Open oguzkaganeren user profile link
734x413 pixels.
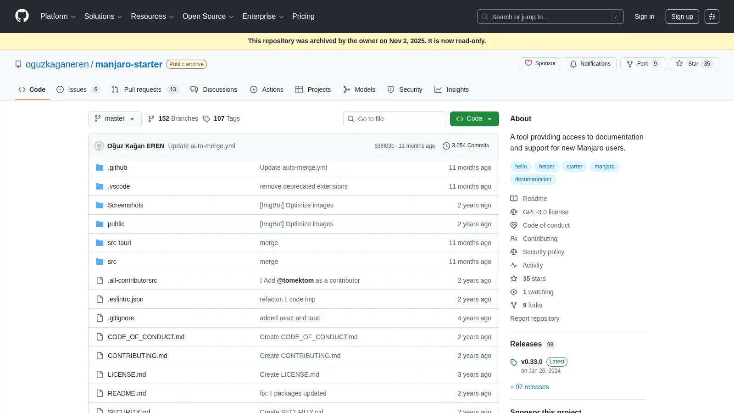pyautogui.click(x=57, y=64)
